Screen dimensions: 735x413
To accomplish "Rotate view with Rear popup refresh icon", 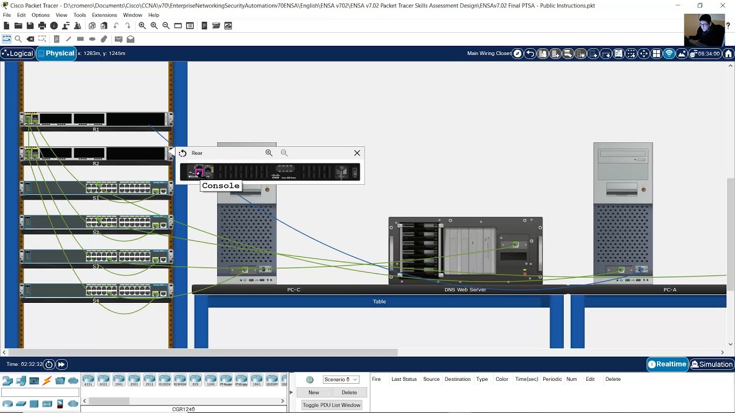I will (183, 153).
